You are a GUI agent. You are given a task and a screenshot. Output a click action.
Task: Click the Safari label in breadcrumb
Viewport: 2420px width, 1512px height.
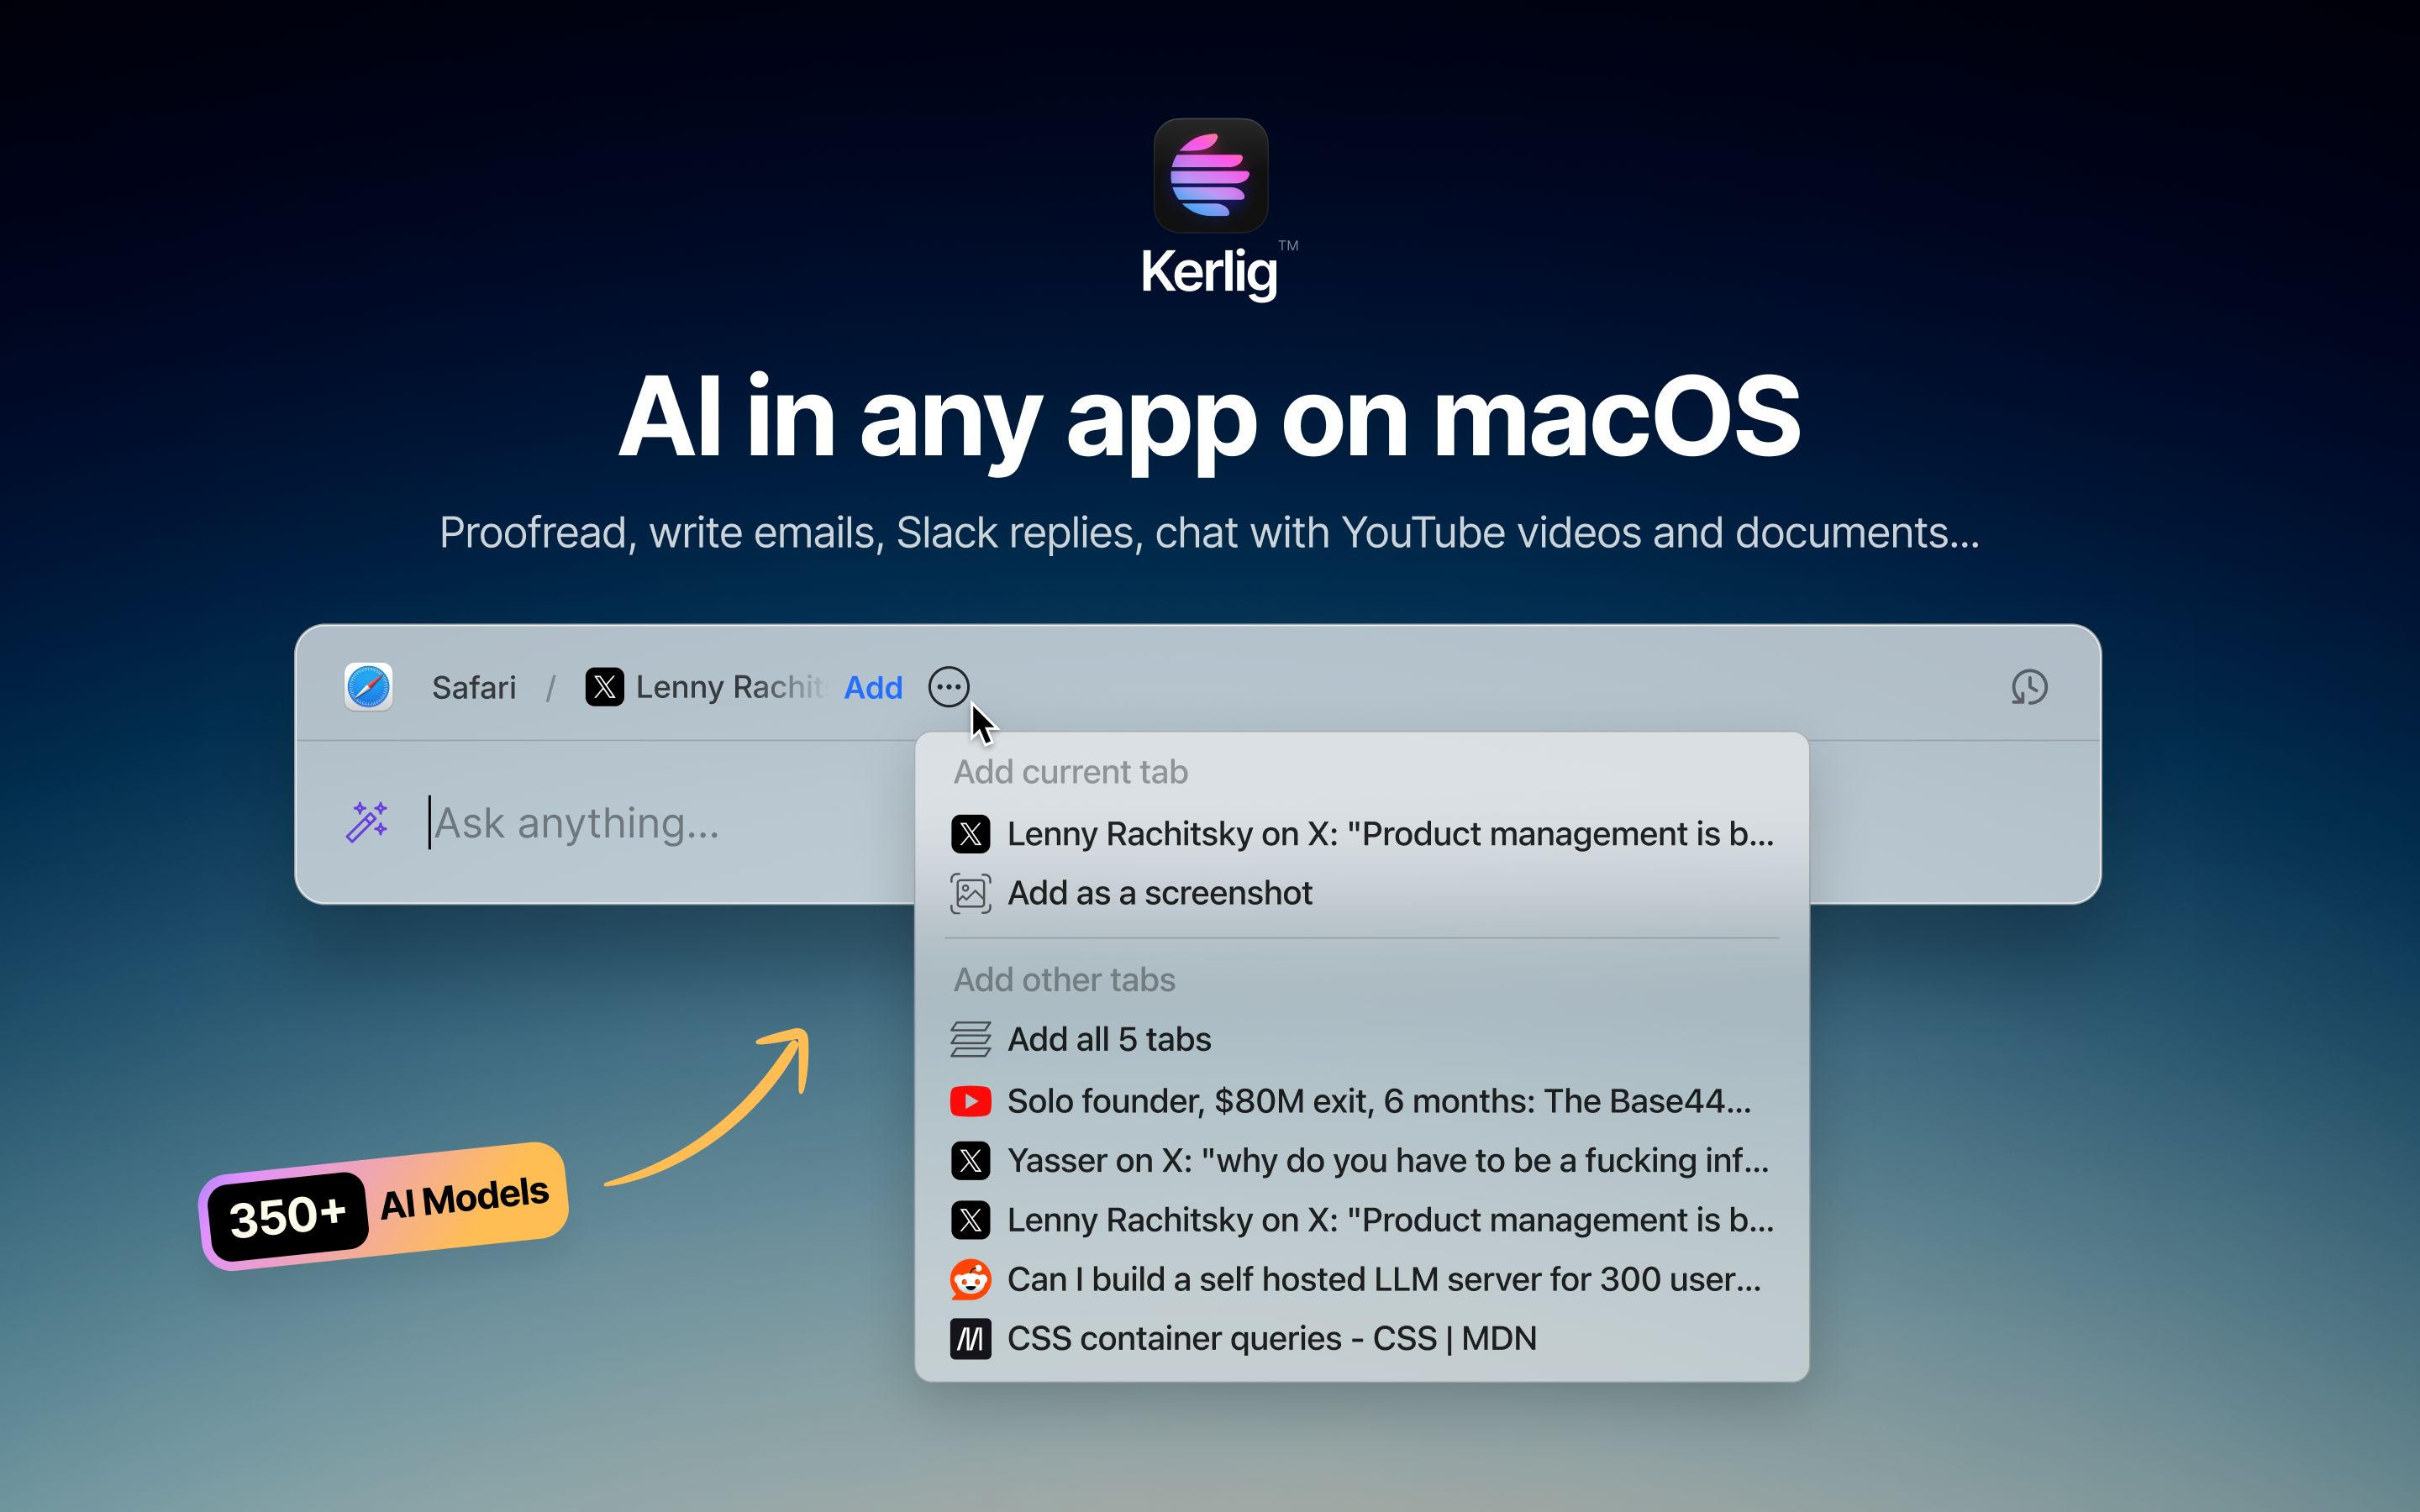click(x=474, y=687)
